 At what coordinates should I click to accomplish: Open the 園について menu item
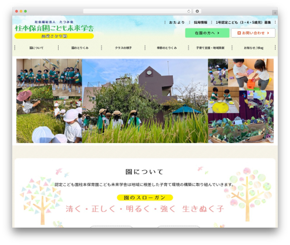click(37, 47)
